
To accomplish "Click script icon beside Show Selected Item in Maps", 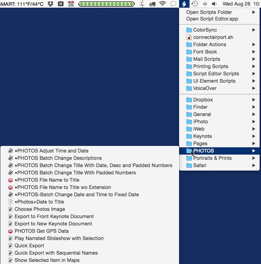I will point(10,260).
